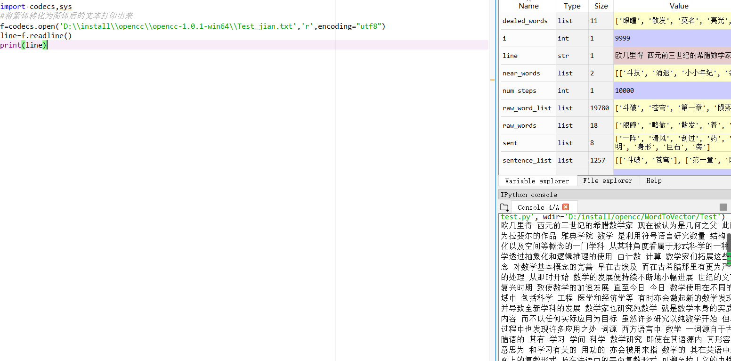Select the raw_words variable name
This screenshot has height=361, width=731.
pos(519,125)
